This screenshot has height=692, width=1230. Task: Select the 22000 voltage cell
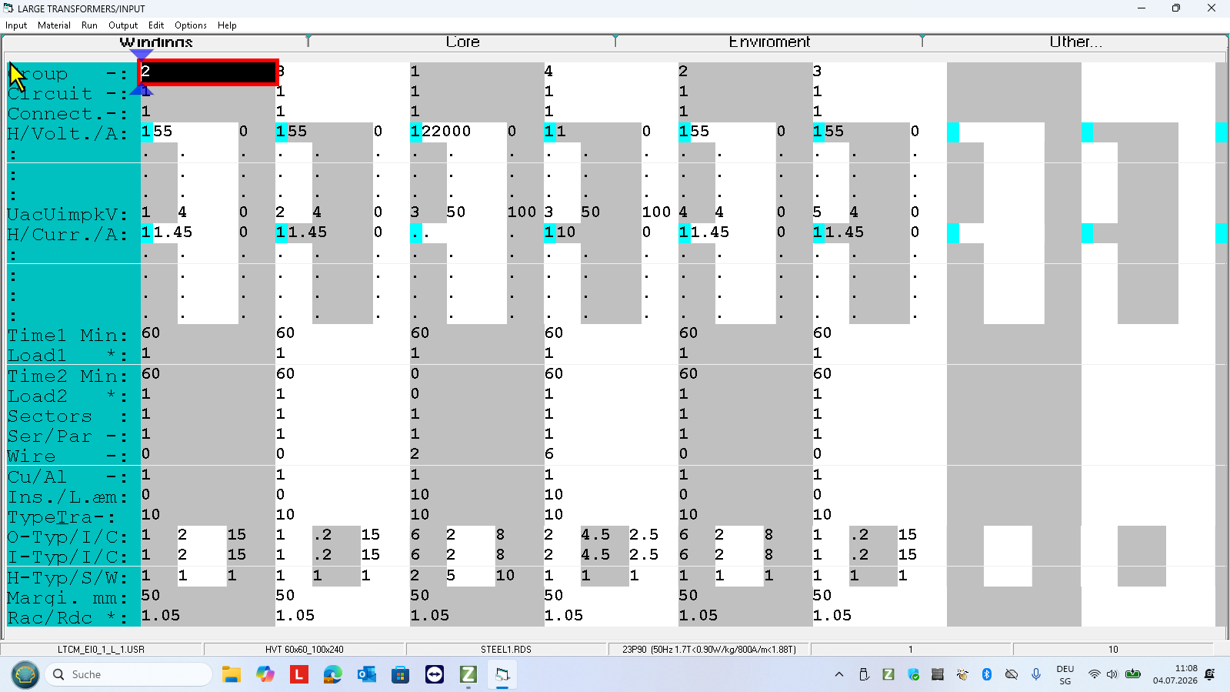click(x=446, y=132)
